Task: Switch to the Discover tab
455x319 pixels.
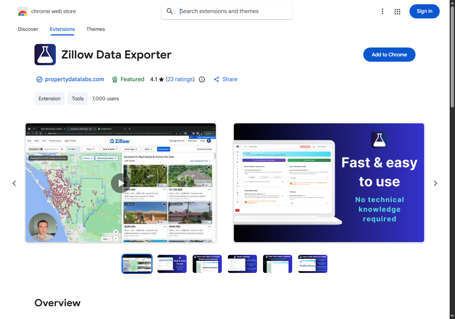Action: (28, 29)
